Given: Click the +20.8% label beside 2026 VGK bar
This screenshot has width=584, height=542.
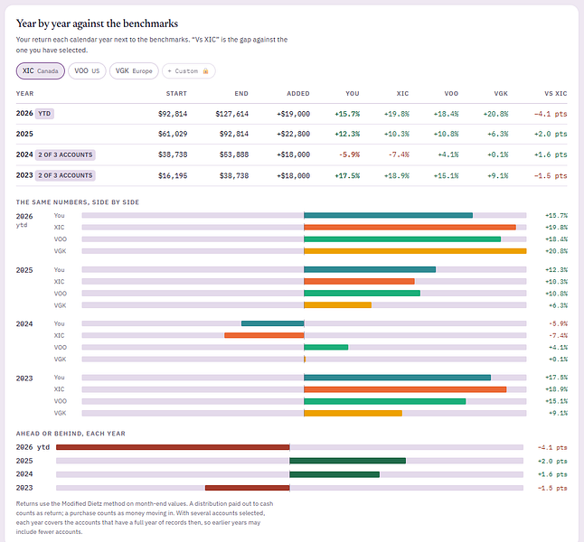Looking at the screenshot, I should pyautogui.click(x=557, y=251).
